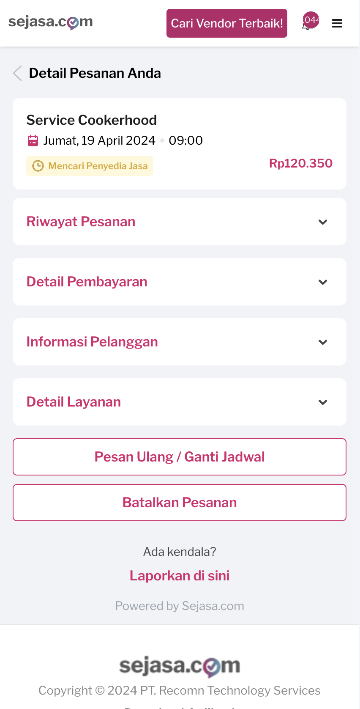Follow the Laporkan di sini link
This screenshot has width=360, height=709.
(x=180, y=576)
